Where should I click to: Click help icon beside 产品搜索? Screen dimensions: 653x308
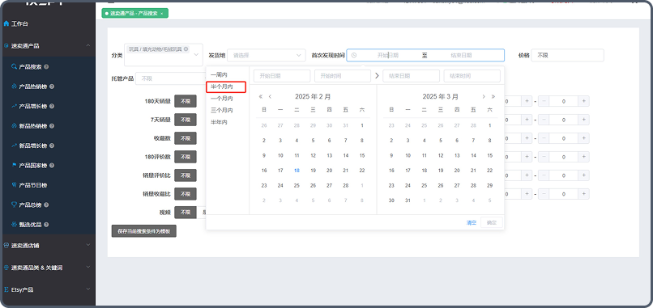pyautogui.click(x=46, y=66)
